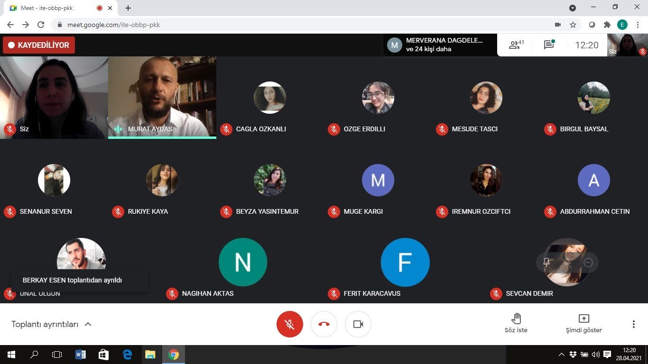This screenshot has width=648, height=364.
Task: Open the chat messages panel
Action: coord(549,45)
